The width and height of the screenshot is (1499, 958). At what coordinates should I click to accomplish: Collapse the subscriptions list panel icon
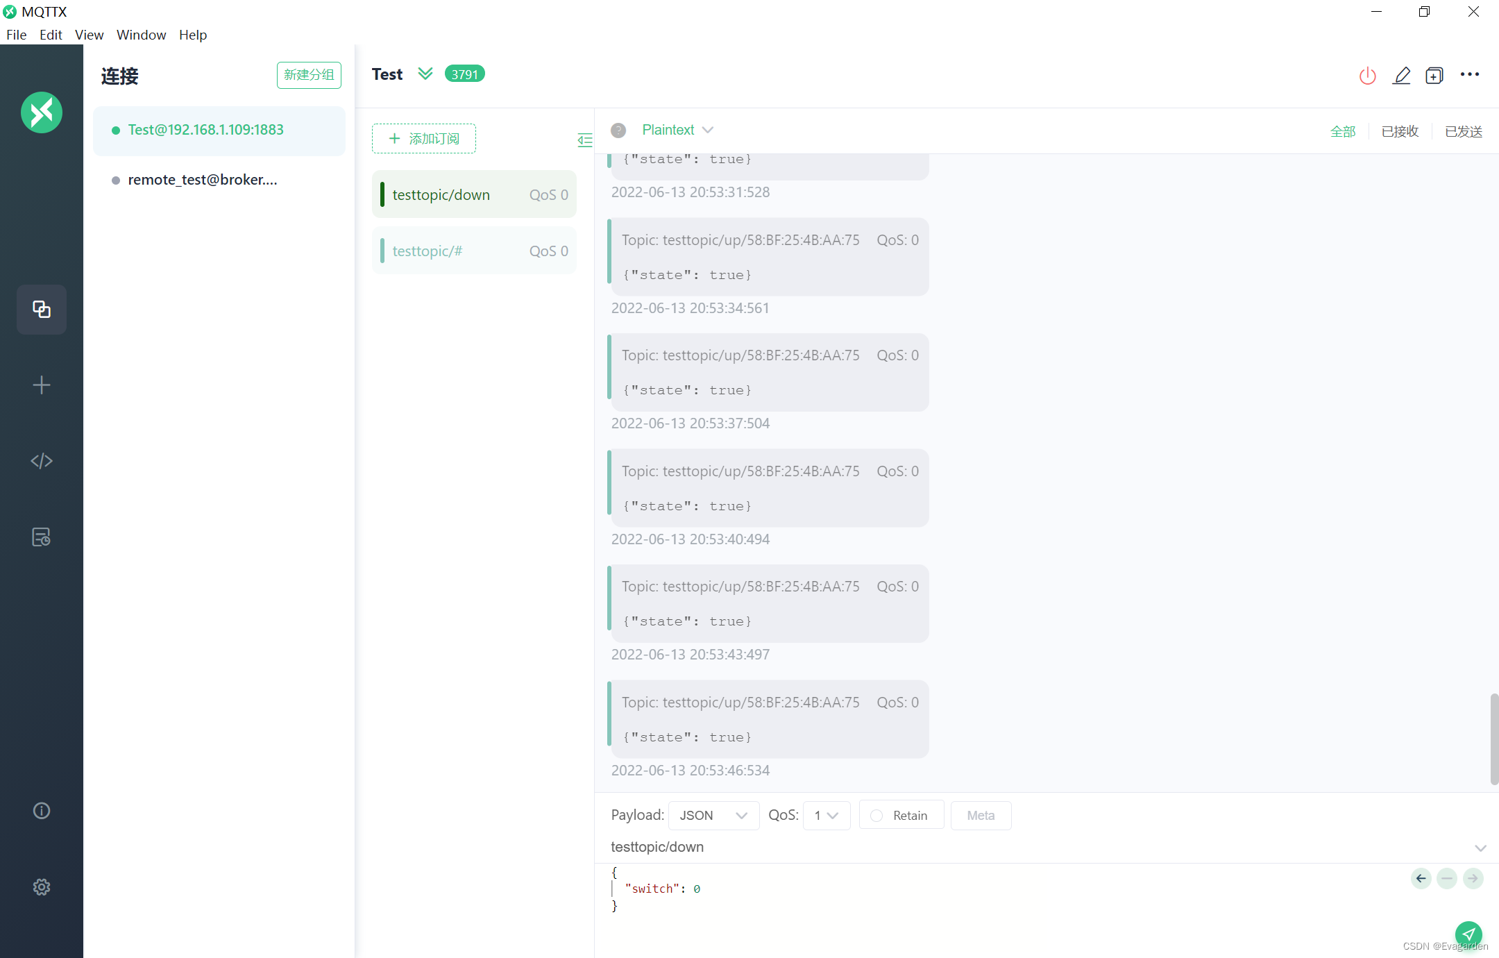[x=584, y=140]
